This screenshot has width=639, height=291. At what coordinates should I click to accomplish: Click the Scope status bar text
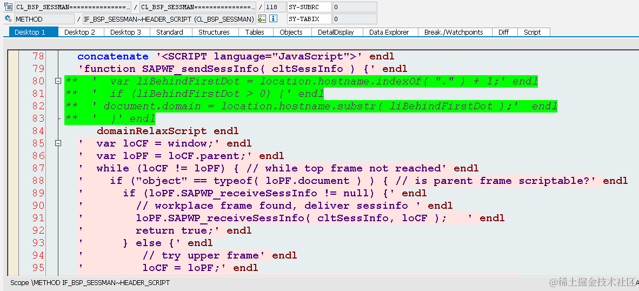click(90, 282)
